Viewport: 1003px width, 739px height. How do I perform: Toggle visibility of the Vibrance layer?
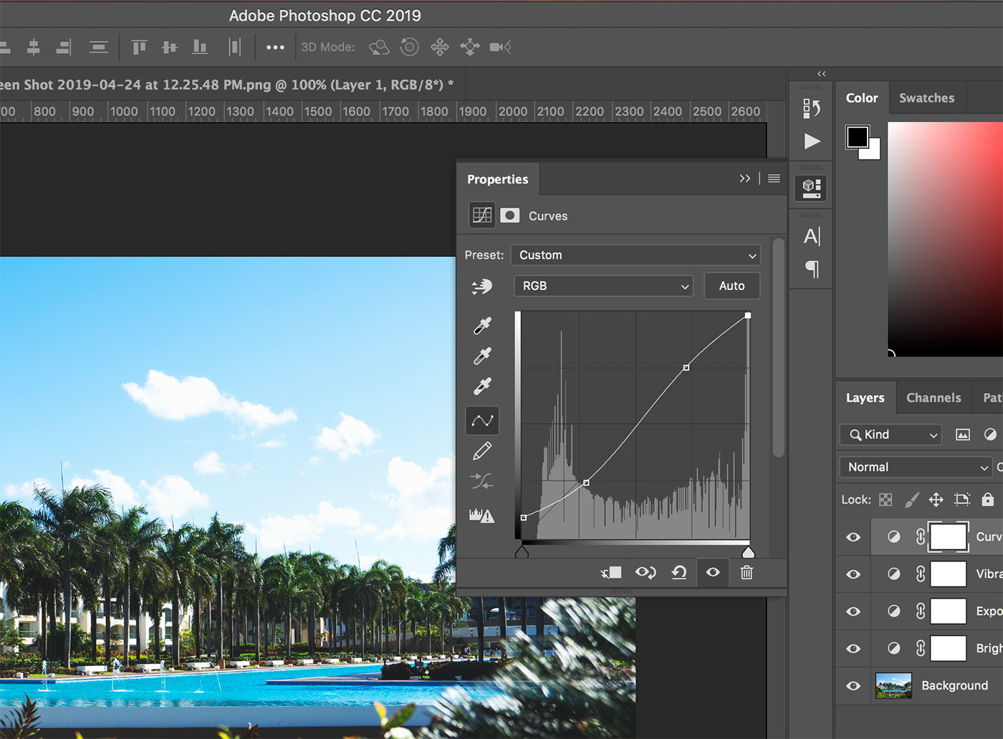pyautogui.click(x=853, y=574)
